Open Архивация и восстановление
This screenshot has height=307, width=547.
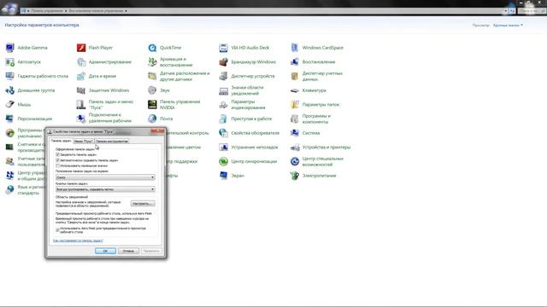(x=170, y=62)
